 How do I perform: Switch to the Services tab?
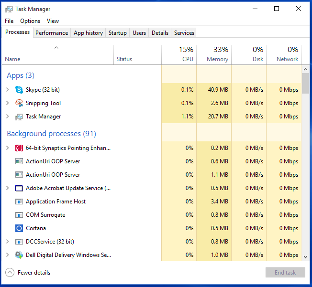click(184, 33)
